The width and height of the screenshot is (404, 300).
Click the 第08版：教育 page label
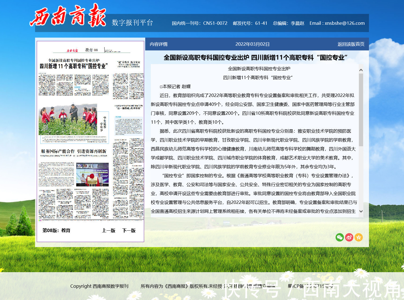point(56,230)
